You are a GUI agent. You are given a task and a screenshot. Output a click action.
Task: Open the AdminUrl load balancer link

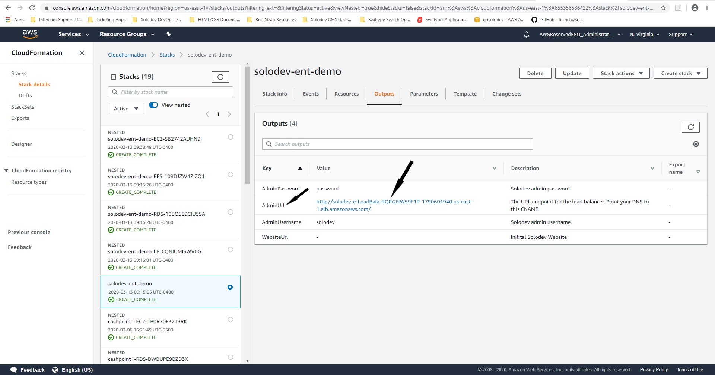pyautogui.click(x=394, y=205)
